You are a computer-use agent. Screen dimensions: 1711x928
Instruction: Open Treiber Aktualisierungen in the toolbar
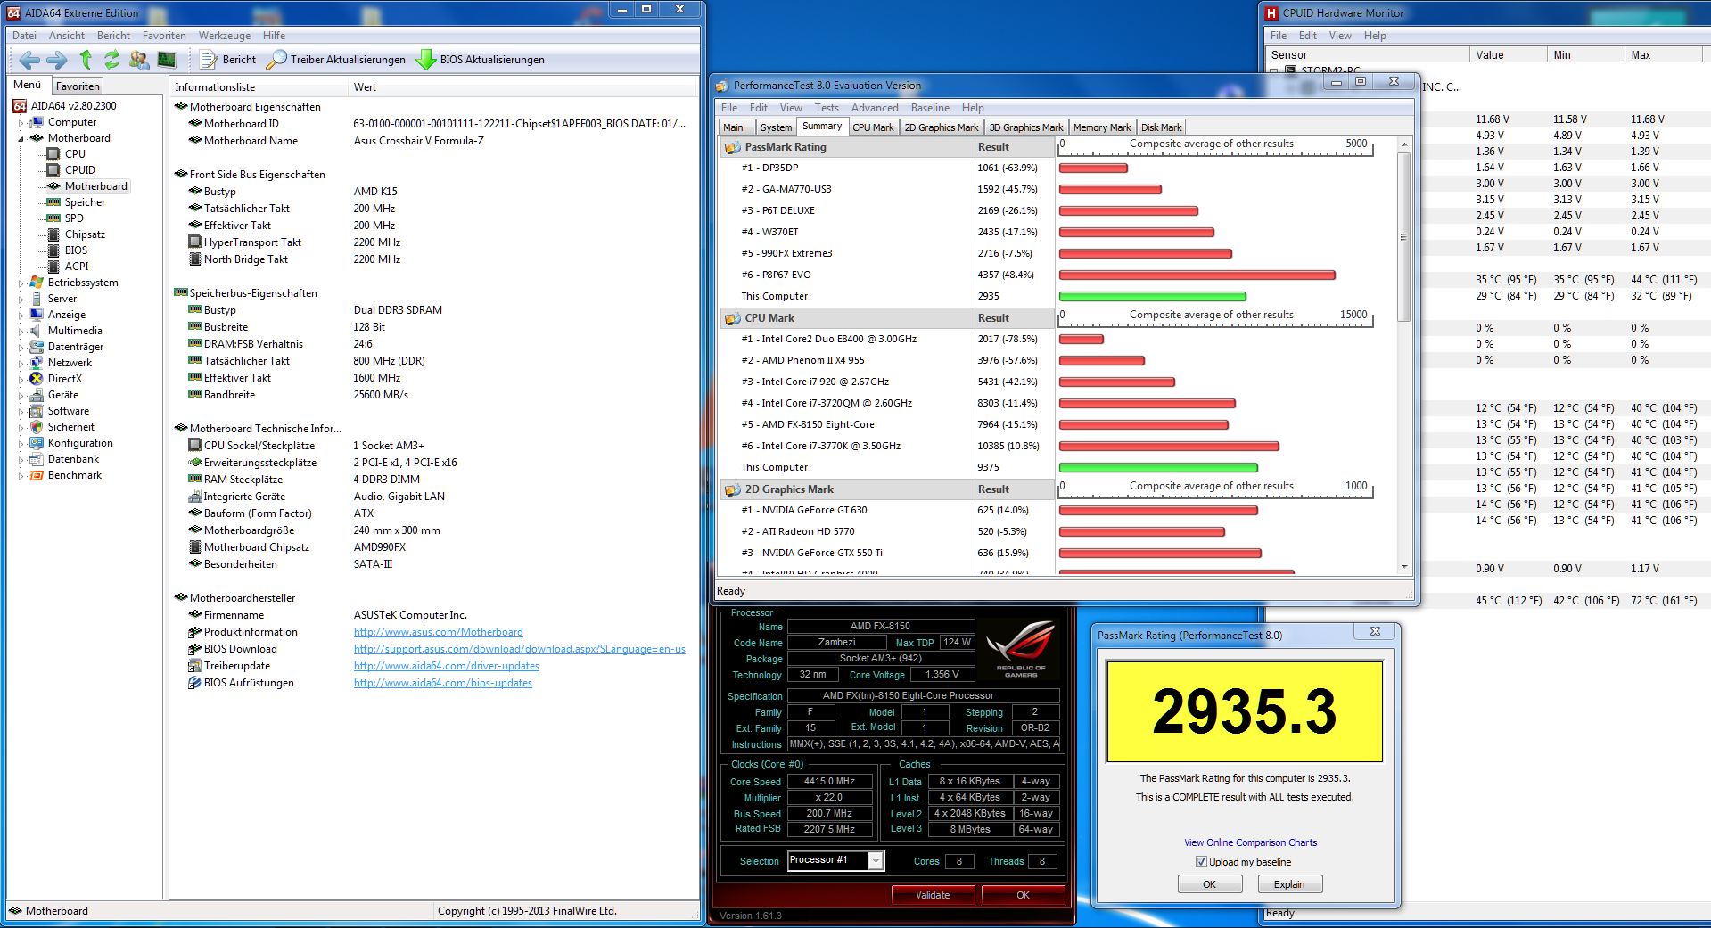click(x=336, y=60)
